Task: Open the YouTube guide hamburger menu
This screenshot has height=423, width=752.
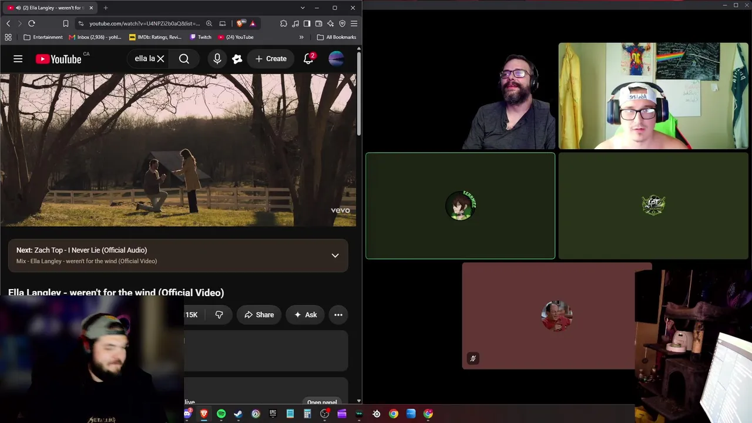Action: coord(18,59)
